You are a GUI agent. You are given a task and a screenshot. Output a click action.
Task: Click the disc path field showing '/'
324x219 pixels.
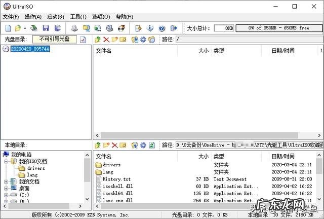click(250, 40)
